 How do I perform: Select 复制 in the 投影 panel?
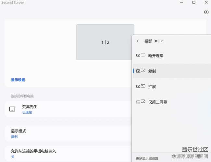pyautogui.click(x=152, y=71)
